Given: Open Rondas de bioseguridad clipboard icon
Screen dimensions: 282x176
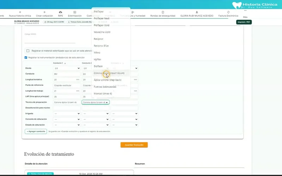Looking at the screenshot, I should (x=163, y=12).
